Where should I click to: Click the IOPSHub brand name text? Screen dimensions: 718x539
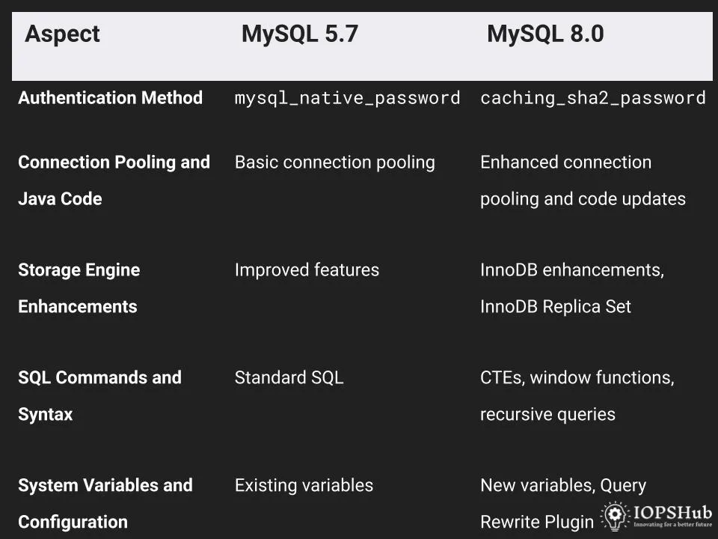click(x=672, y=511)
